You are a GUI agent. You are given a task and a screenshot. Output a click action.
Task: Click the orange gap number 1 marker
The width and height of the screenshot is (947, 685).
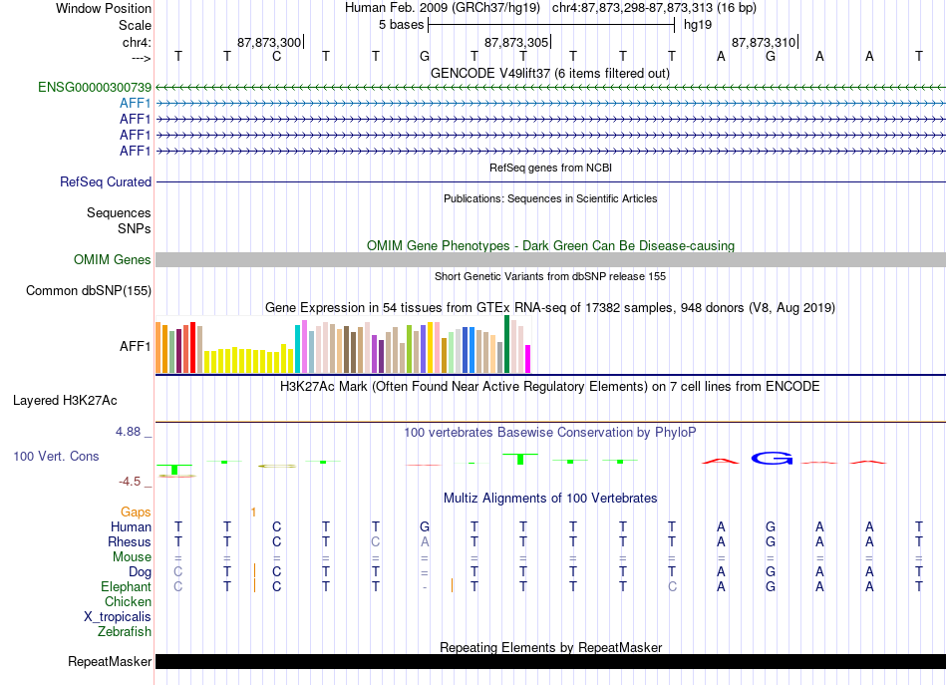click(x=253, y=513)
